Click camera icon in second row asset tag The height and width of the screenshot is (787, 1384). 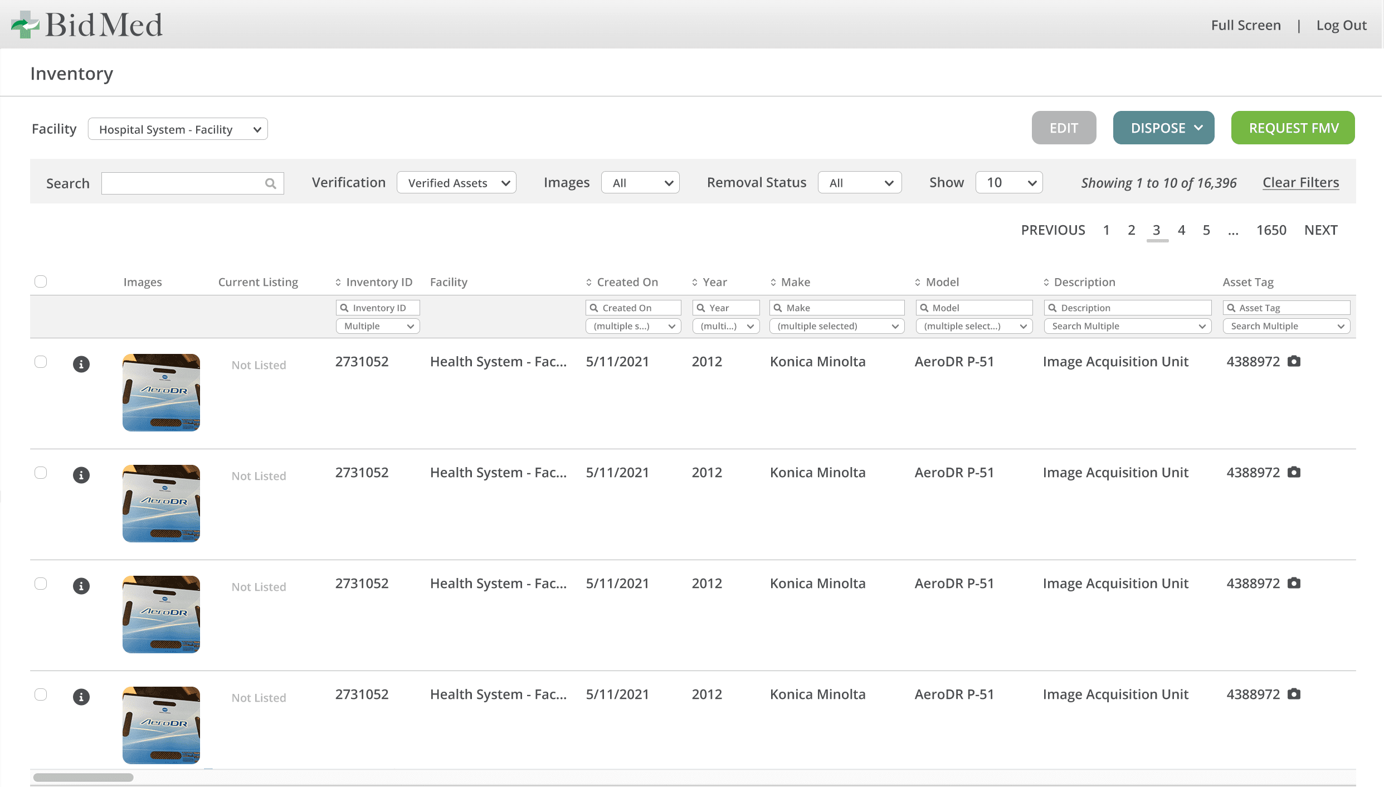[x=1294, y=472]
